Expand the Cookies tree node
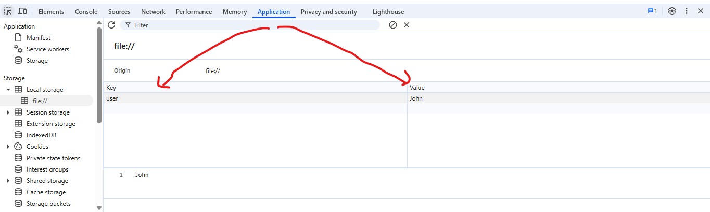Image resolution: width=710 pixels, height=212 pixels. click(8, 147)
